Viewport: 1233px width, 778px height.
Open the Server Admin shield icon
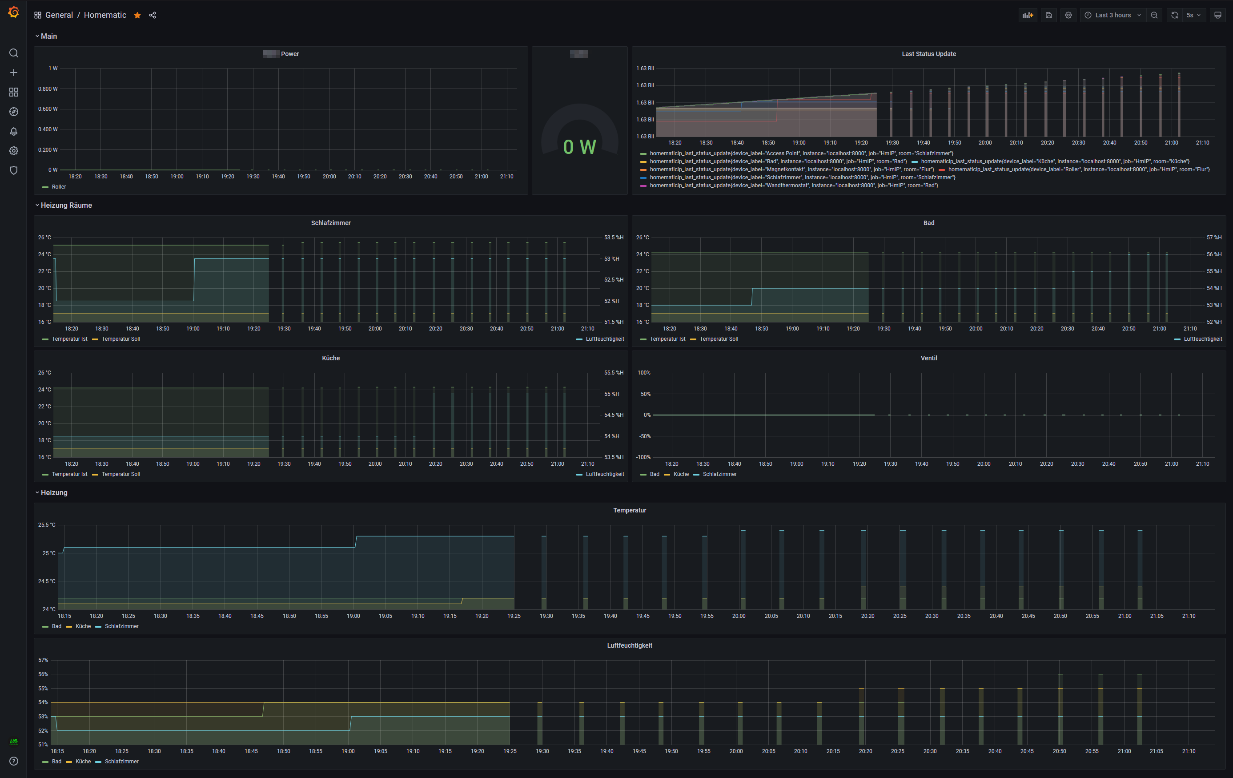click(x=14, y=170)
